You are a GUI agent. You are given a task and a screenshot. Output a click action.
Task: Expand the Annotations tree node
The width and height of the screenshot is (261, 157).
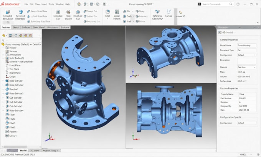tap(3, 55)
